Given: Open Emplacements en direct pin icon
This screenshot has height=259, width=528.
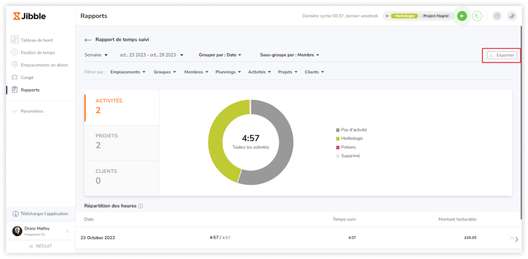Looking at the screenshot, I should tap(14, 64).
